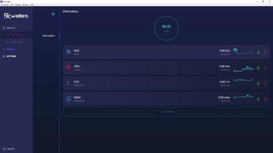Click the ETH Ethereum coin logo
This screenshot has height=153, width=273.
[69, 83]
